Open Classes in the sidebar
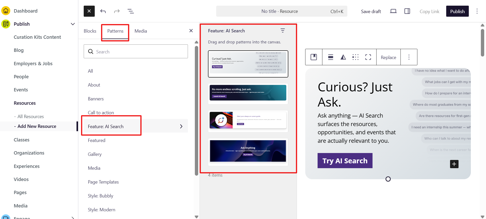Screen dimensions: 486x219 pyautogui.click(x=22, y=140)
